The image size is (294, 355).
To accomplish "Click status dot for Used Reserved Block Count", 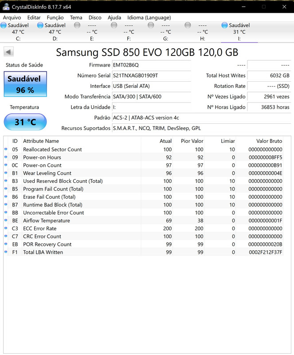I will (6, 181).
